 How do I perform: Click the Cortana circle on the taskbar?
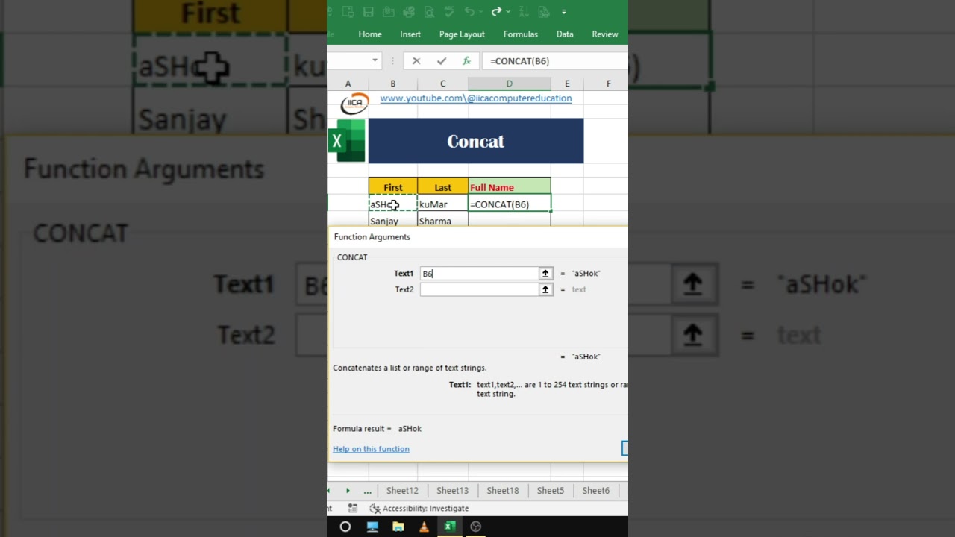click(x=345, y=527)
